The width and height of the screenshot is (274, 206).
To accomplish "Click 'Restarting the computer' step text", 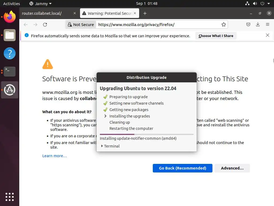I will [131, 128].
